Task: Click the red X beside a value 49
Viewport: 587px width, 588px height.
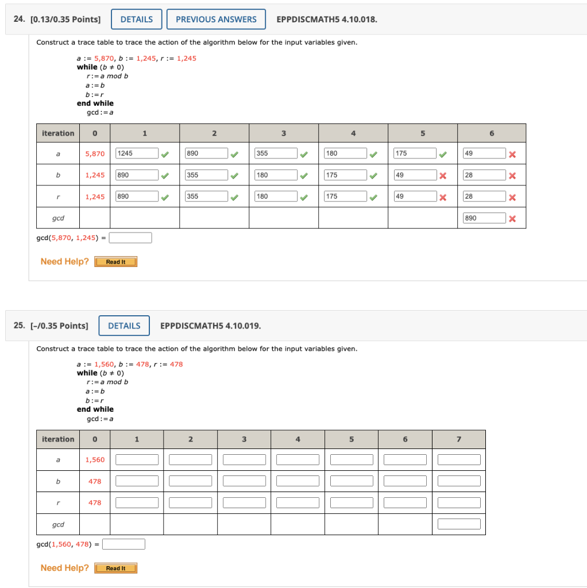Action: pos(512,153)
